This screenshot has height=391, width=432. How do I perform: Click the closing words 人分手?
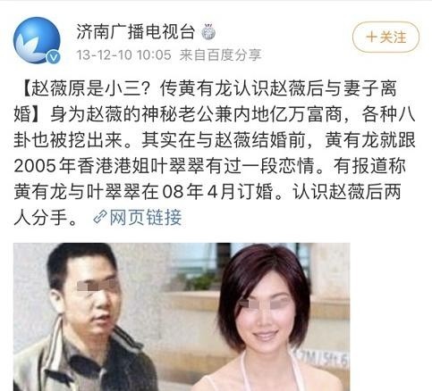click(40, 217)
